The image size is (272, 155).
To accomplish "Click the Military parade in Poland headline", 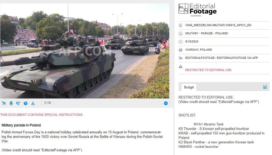I will (x=21, y=125).
